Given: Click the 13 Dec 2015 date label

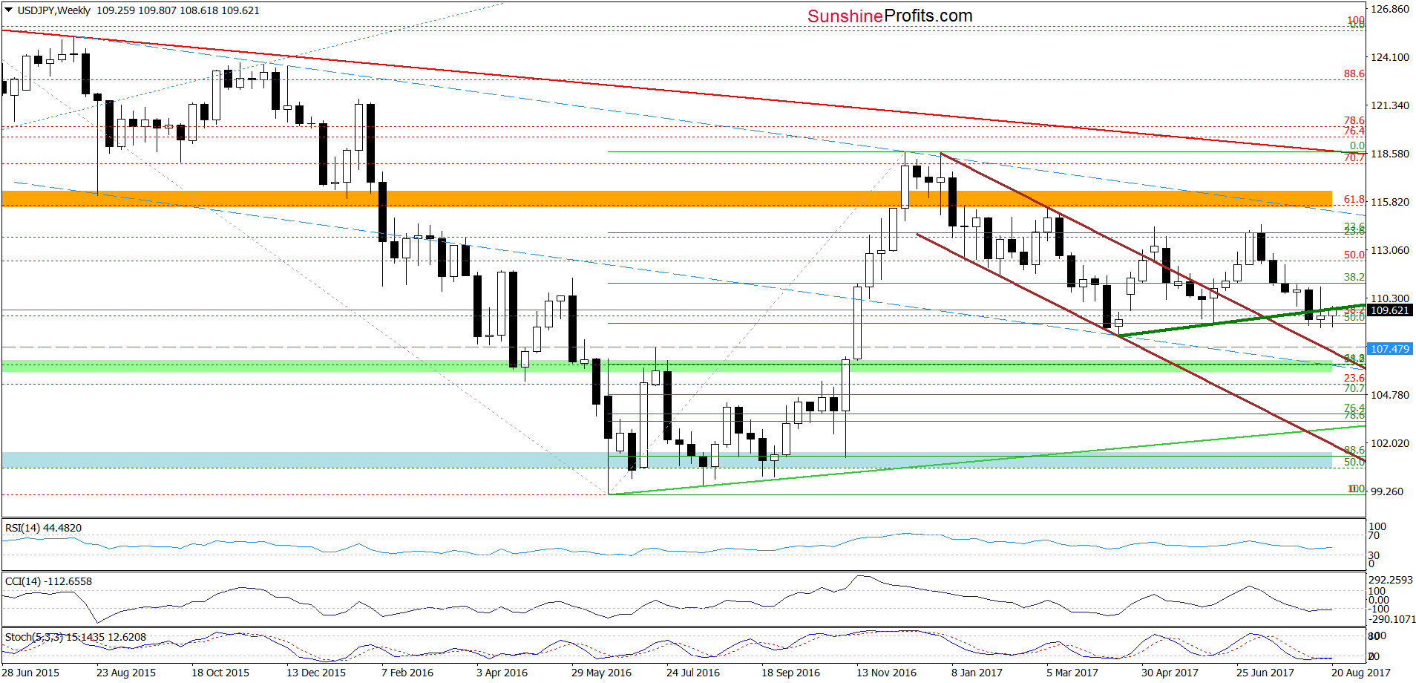Looking at the screenshot, I should coord(316,673).
